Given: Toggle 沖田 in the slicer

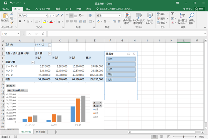Looking at the screenshot, I should 121,59.
